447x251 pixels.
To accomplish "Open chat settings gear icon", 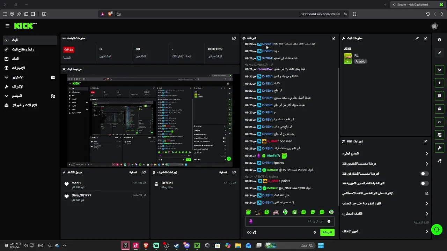I will [x=315, y=233].
